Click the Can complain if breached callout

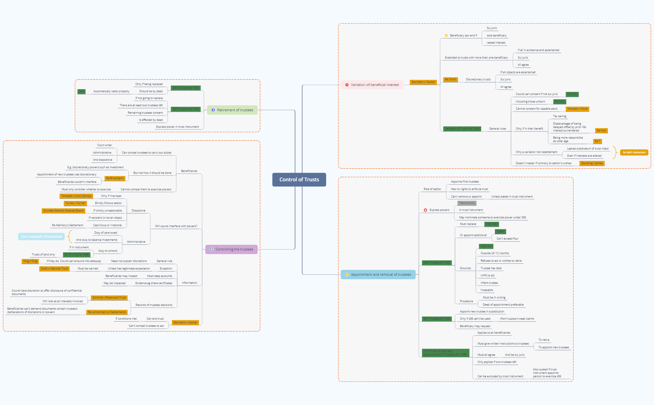coord(41,236)
